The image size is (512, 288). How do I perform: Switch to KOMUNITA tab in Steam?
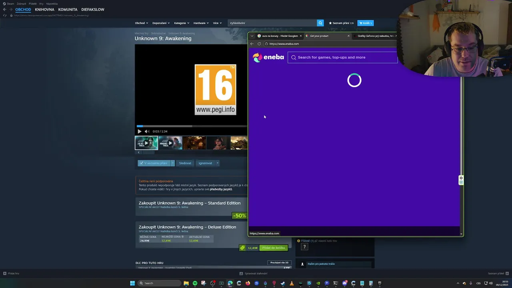pos(68,9)
